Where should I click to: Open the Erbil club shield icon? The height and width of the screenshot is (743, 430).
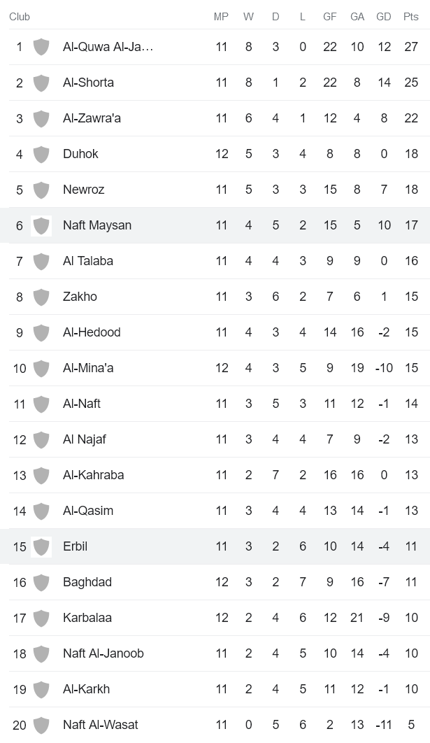pos(43,546)
